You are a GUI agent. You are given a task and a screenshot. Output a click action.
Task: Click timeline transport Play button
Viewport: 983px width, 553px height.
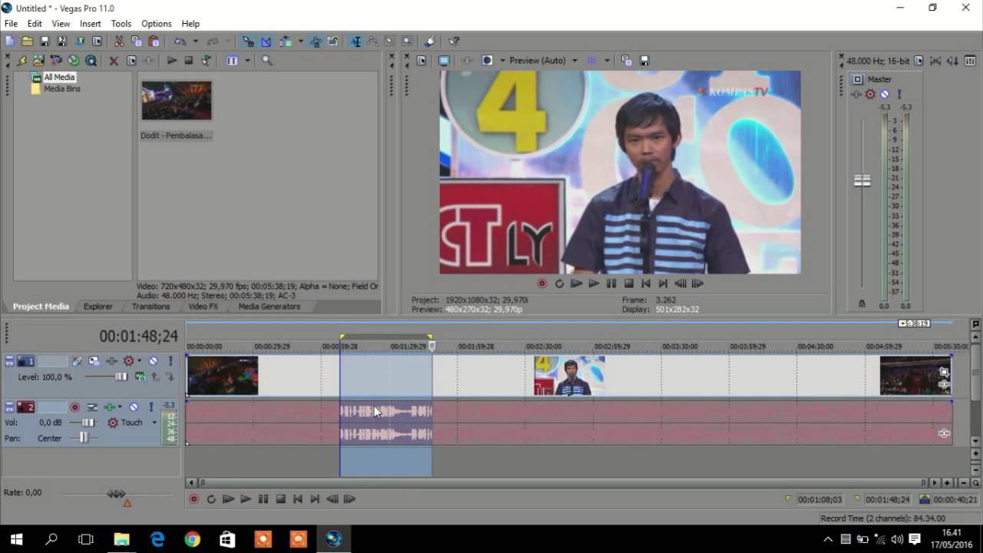[x=246, y=499]
